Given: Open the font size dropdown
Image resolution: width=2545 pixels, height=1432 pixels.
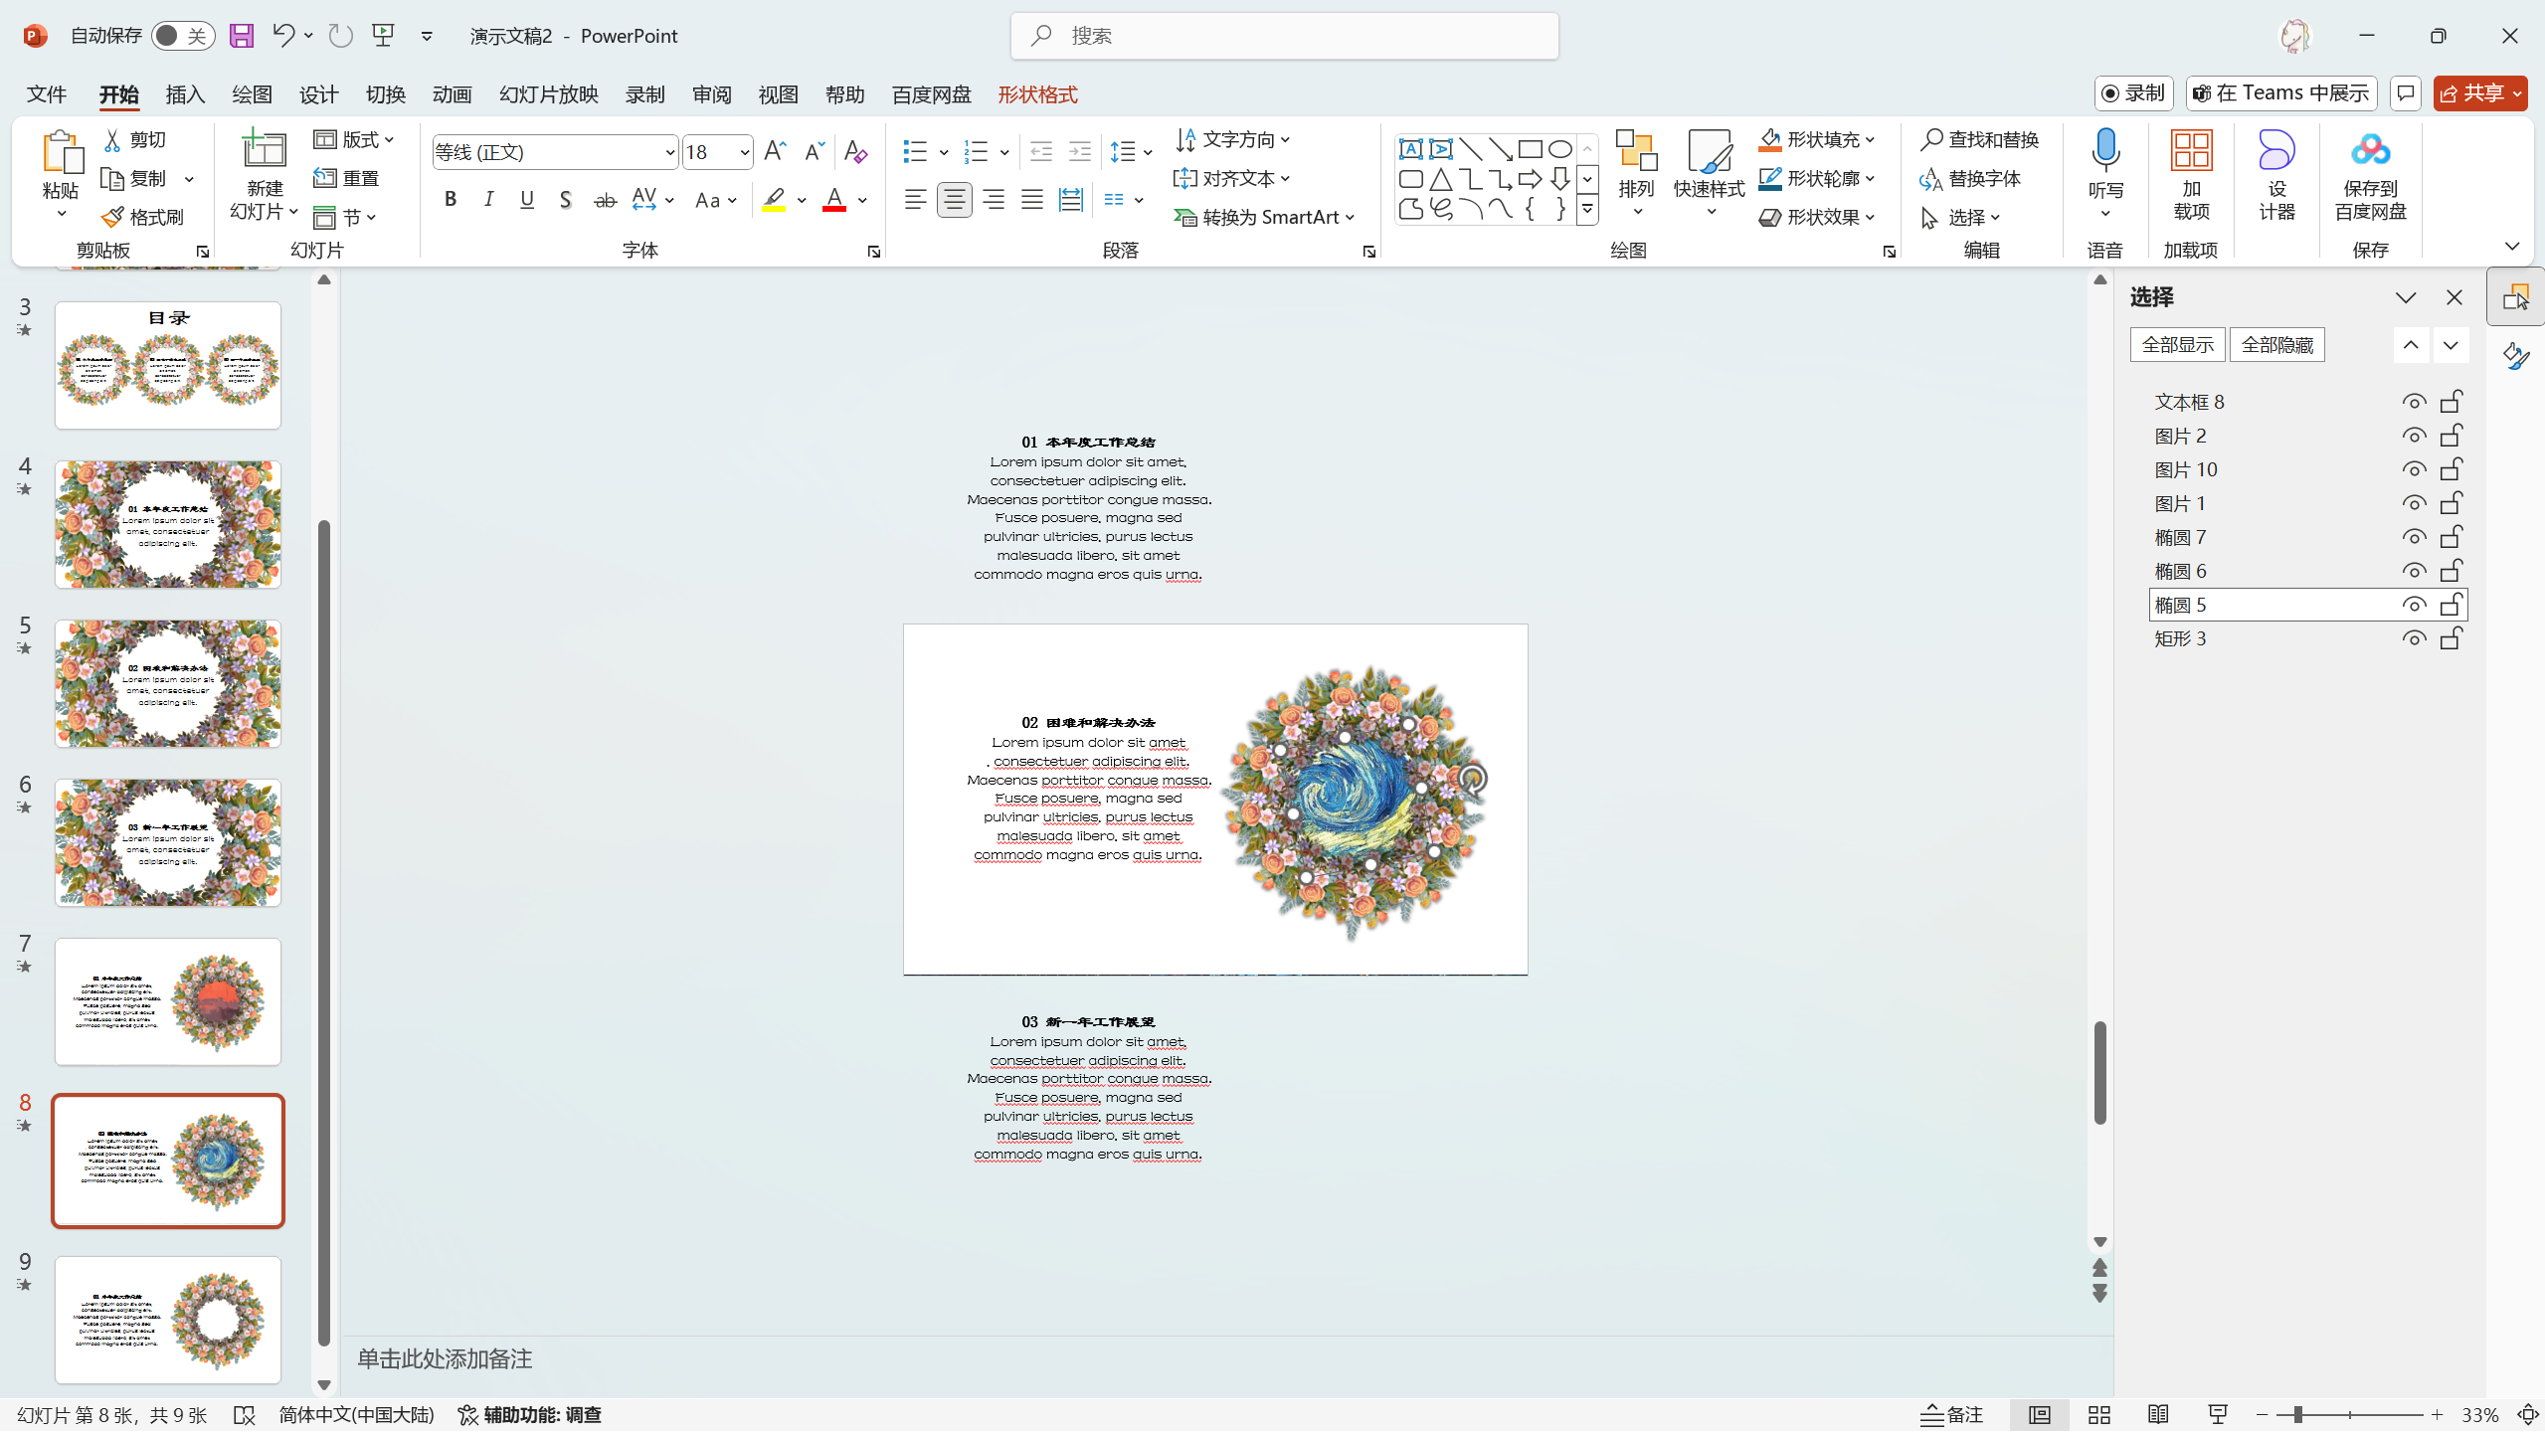Looking at the screenshot, I should point(744,152).
